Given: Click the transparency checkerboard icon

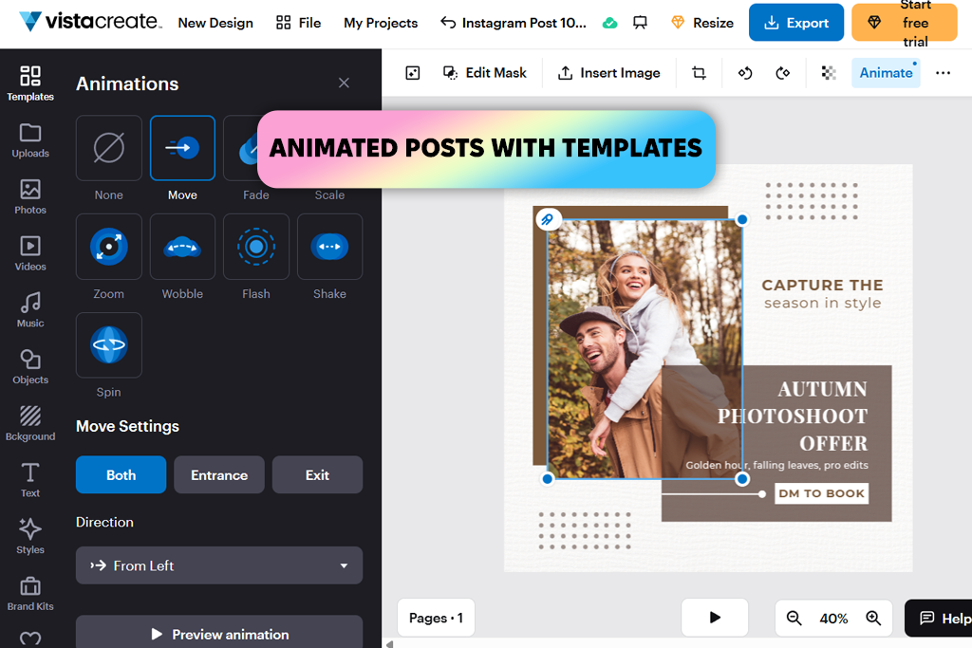Looking at the screenshot, I should pyautogui.click(x=829, y=73).
